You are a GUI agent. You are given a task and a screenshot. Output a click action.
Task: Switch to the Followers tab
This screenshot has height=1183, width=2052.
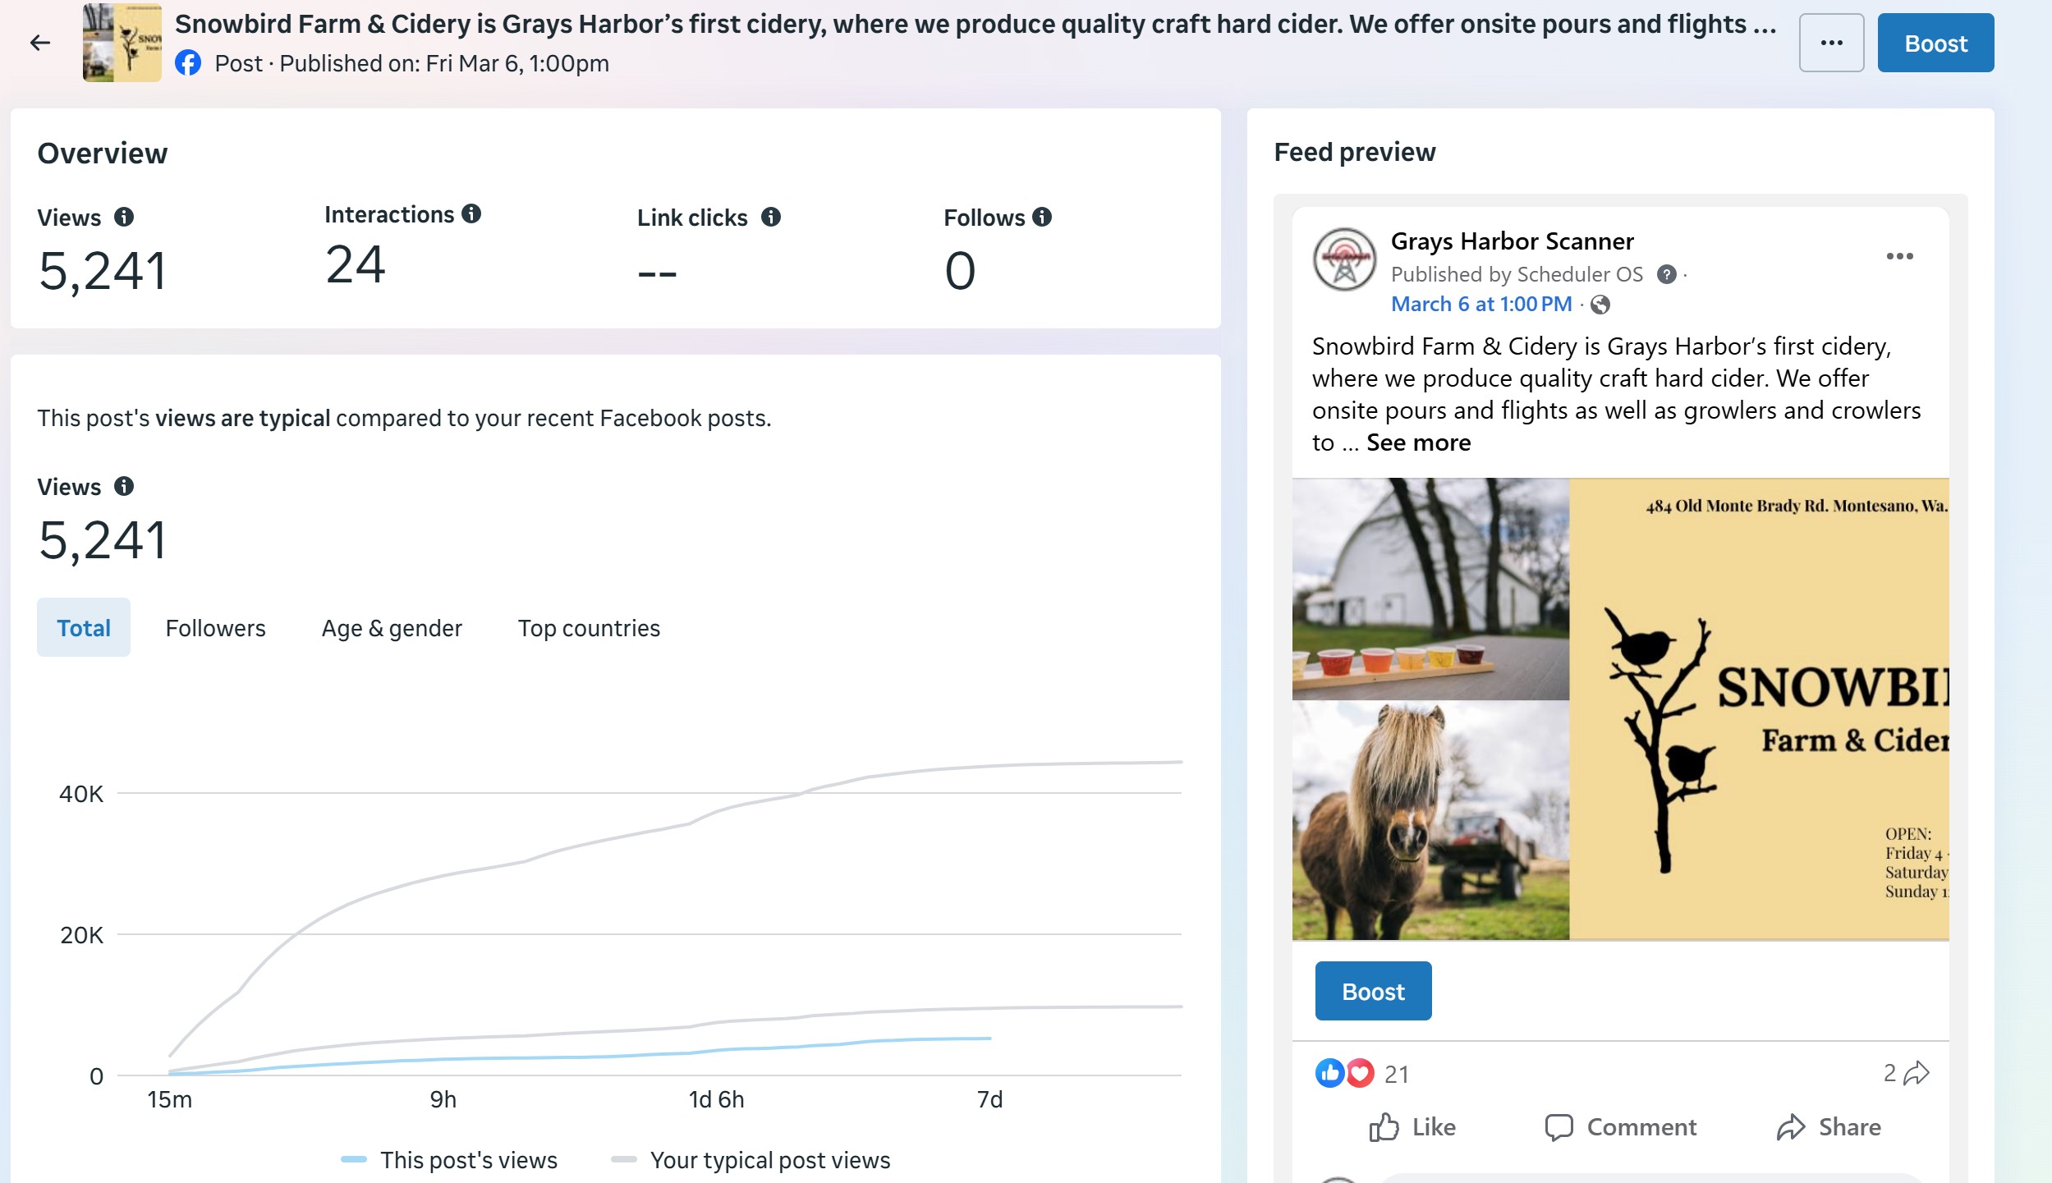[x=215, y=627]
